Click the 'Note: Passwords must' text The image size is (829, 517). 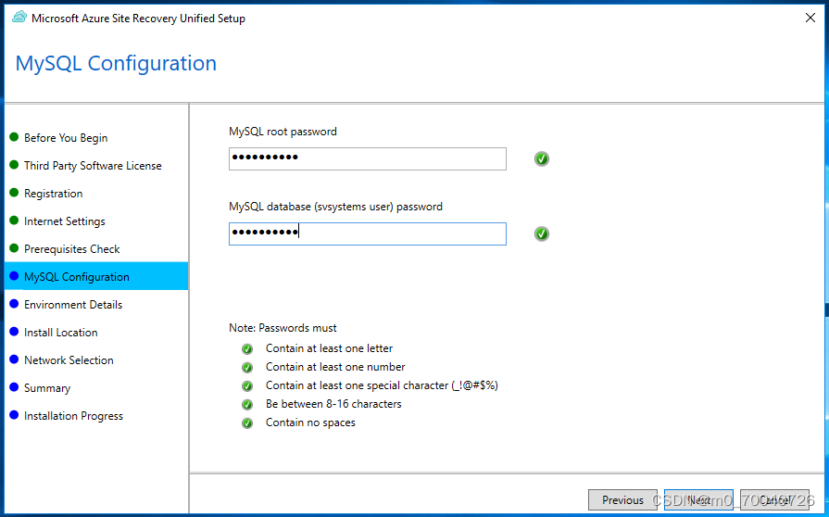click(283, 328)
